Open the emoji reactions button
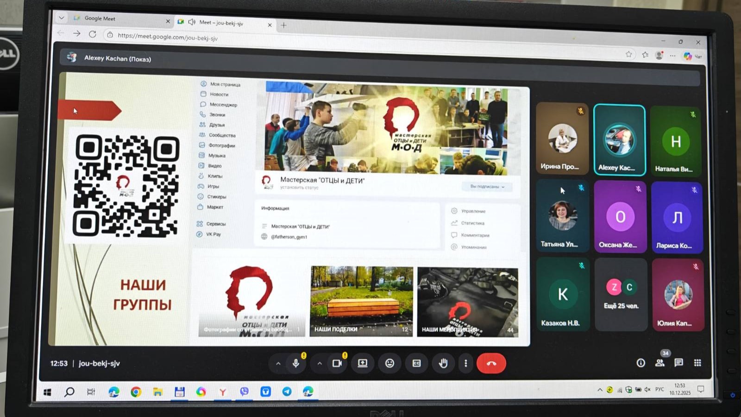Image resolution: width=741 pixels, height=417 pixels. click(389, 363)
